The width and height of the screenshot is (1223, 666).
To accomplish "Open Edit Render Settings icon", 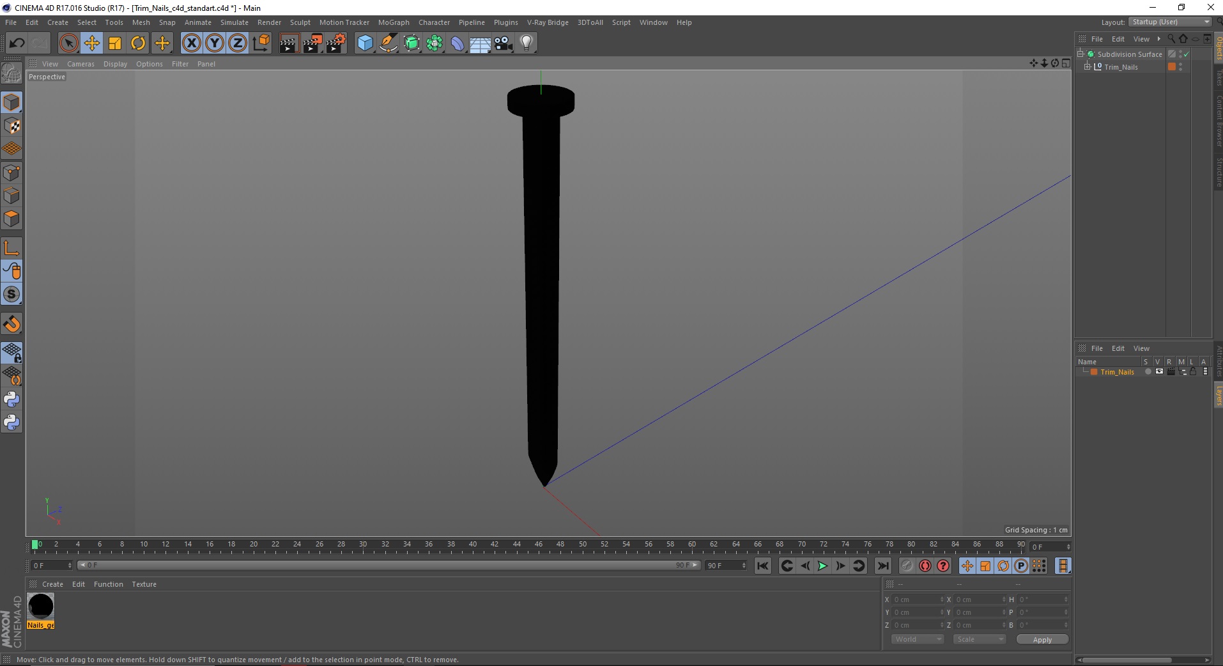I will click(x=336, y=43).
